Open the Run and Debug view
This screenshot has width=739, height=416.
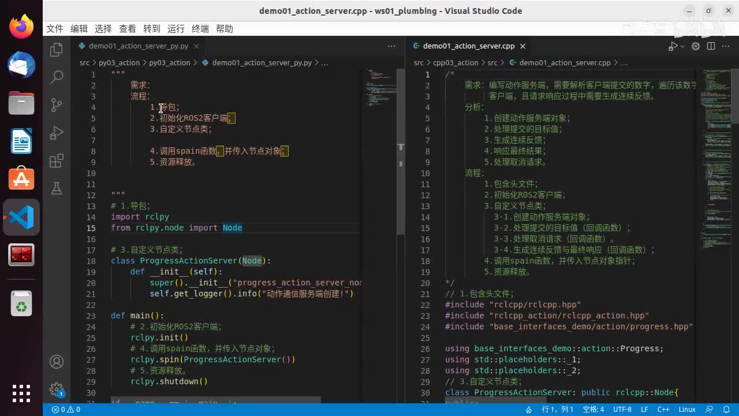click(x=57, y=133)
